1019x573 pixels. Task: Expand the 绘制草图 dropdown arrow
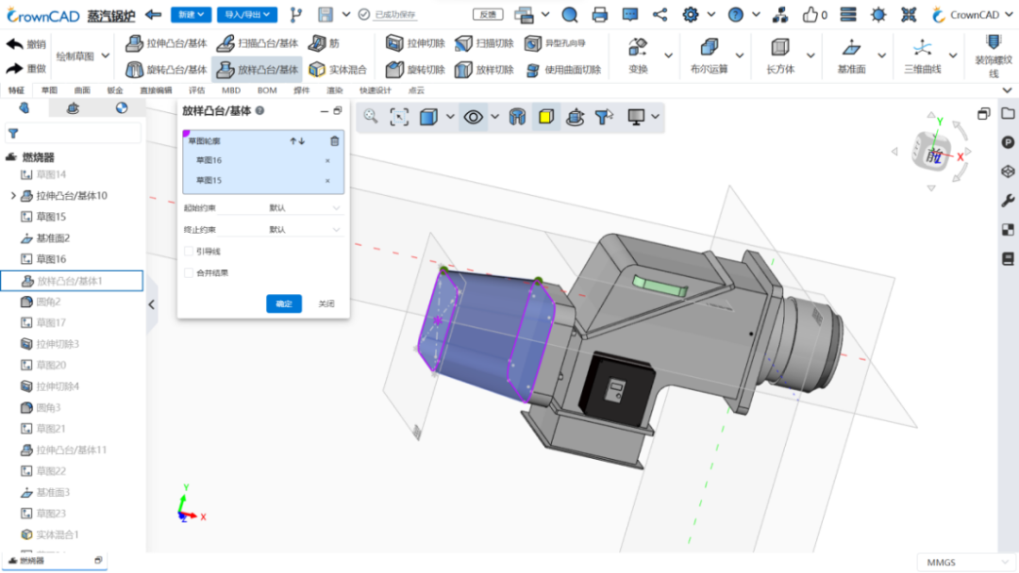[106, 56]
